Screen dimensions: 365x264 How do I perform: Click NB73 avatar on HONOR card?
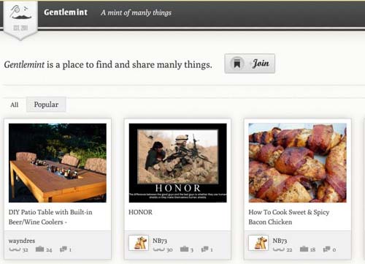tap(139, 243)
